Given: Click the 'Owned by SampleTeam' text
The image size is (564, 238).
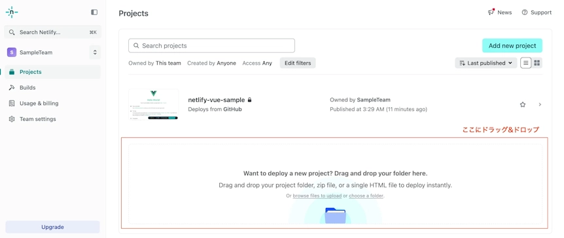Looking at the screenshot, I should pos(360,100).
